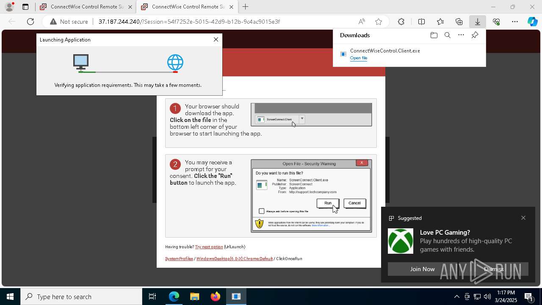Close the Suggested notification
The height and width of the screenshot is (305, 542).
click(523, 218)
